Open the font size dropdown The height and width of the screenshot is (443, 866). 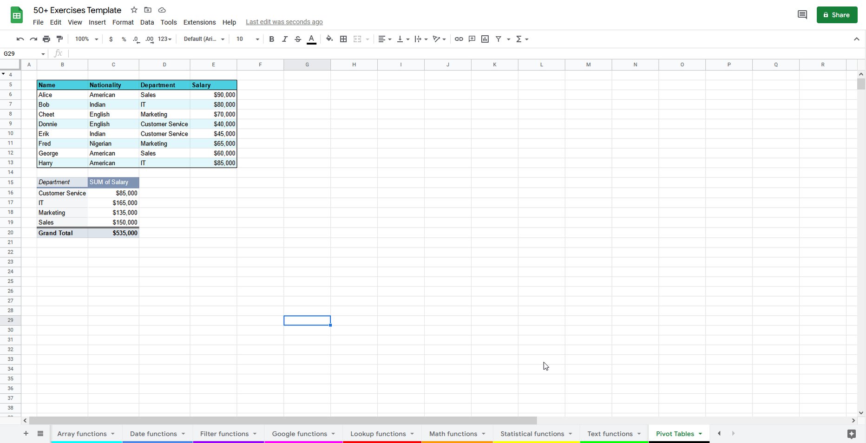247,39
